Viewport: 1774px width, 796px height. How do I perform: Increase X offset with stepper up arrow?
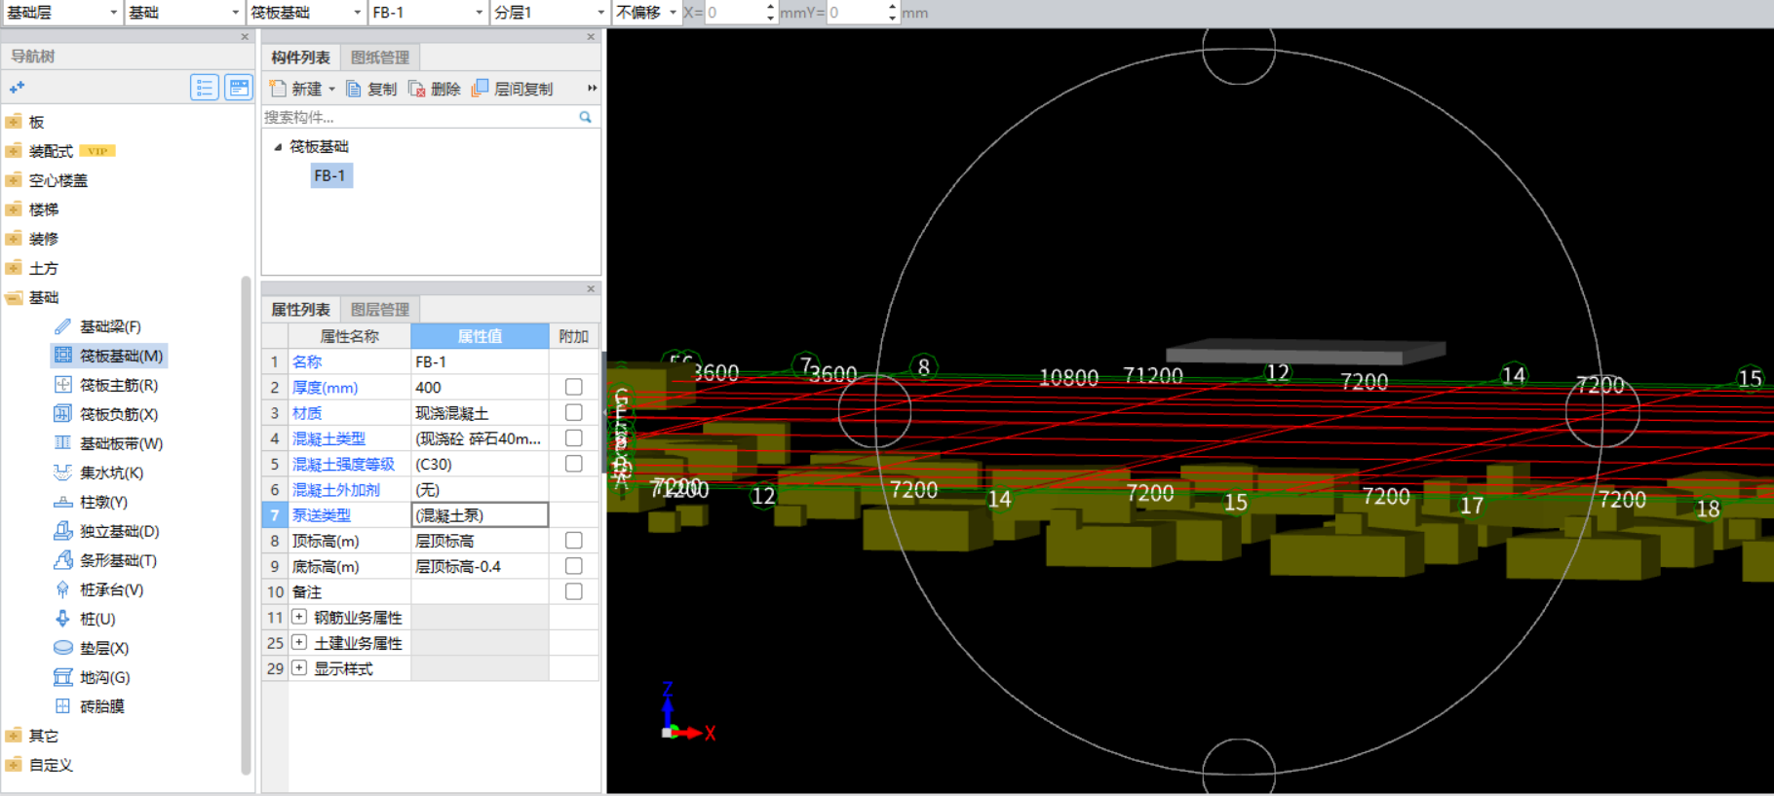coord(770,7)
